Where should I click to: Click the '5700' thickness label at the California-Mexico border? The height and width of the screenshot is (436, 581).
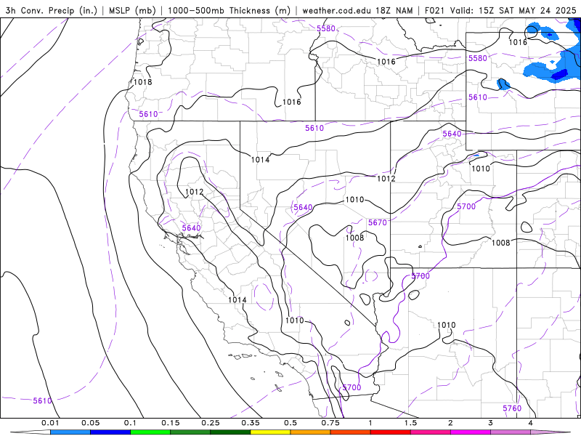(x=352, y=387)
